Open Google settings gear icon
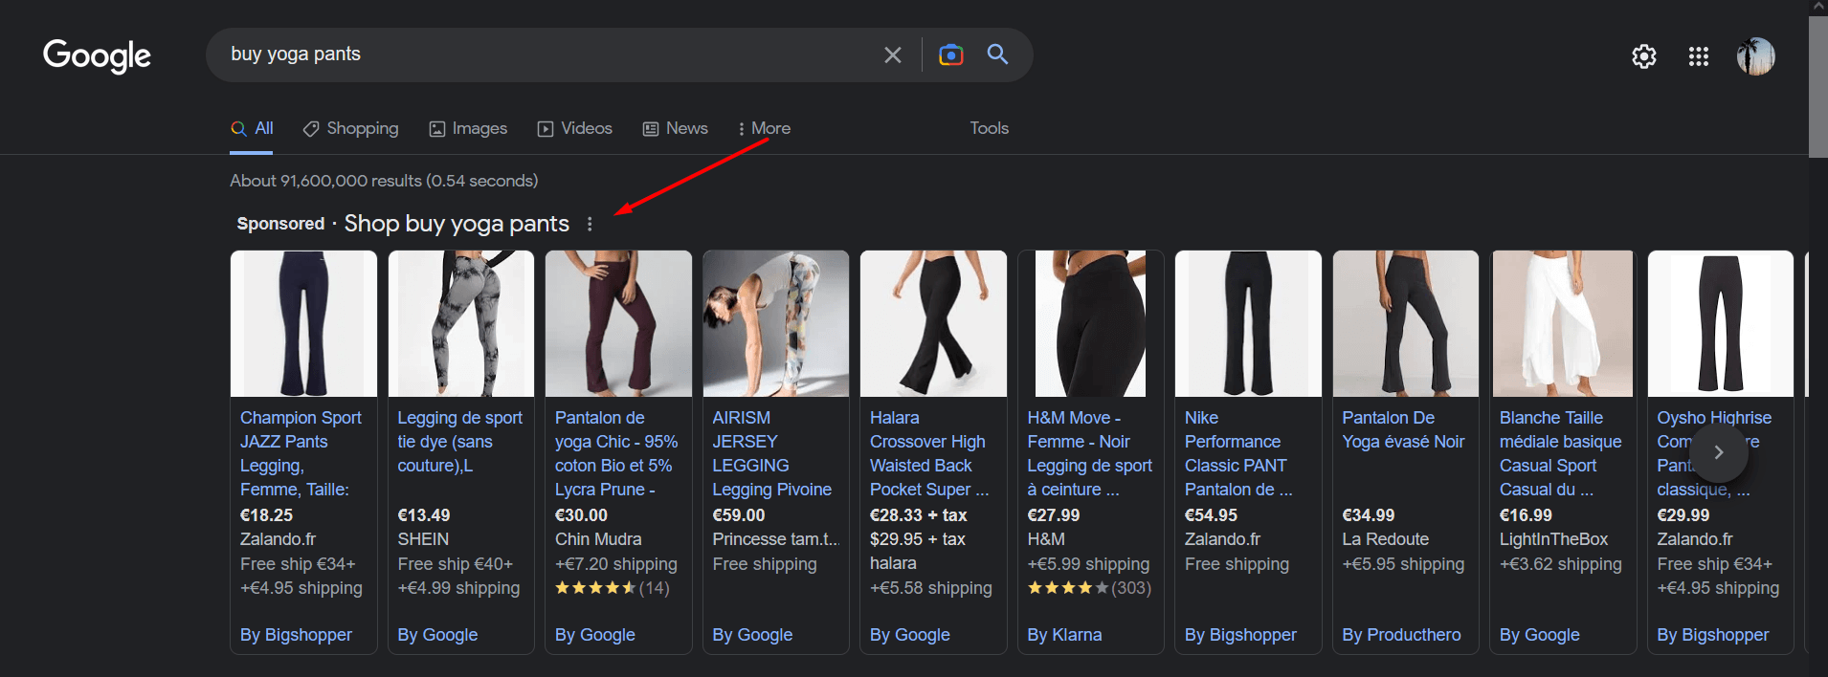Viewport: 1828px width, 677px height. point(1644,56)
